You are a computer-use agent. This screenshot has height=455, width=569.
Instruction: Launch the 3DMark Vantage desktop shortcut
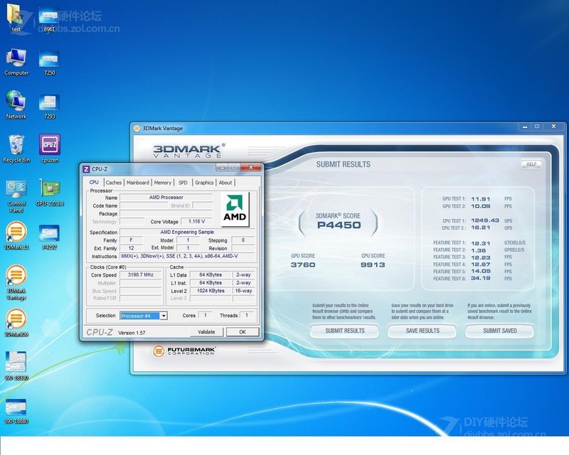click(x=16, y=283)
